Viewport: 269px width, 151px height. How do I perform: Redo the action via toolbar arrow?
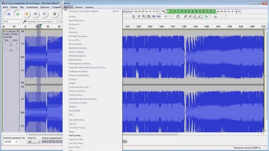[170, 16]
